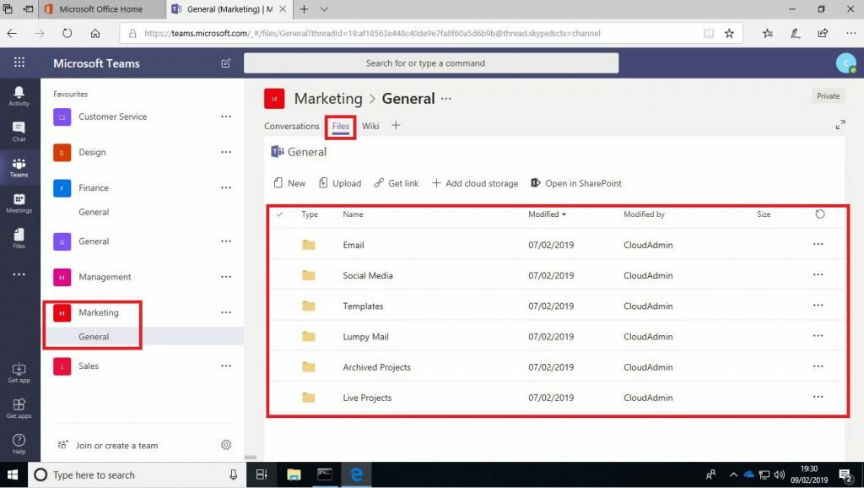This screenshot has width=864, height=488.
Task: Add page to favorites star icon
Action: [729, 33]
